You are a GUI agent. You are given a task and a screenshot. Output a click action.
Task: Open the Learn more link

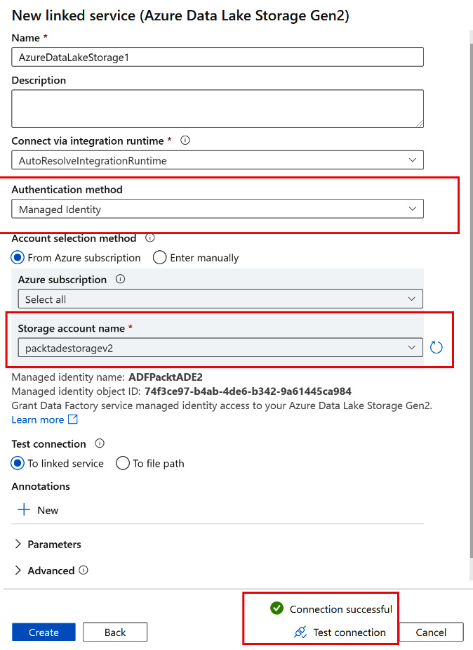38,420
